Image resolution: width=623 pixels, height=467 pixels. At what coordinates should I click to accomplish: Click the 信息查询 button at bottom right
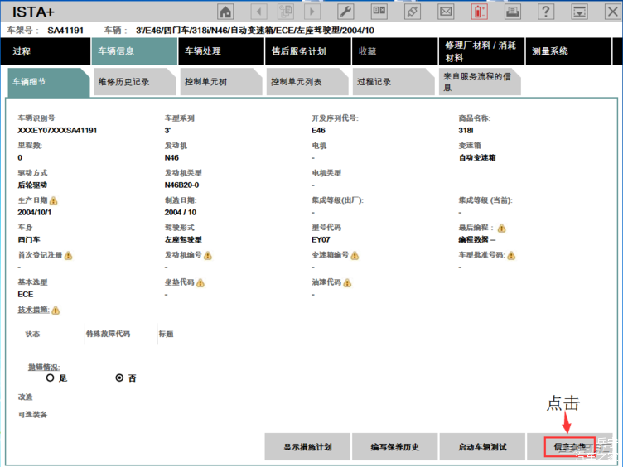[x=569, y=447]
